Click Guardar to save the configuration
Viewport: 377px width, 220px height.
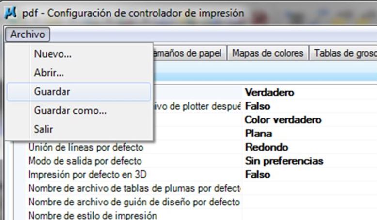click(79, 92)
